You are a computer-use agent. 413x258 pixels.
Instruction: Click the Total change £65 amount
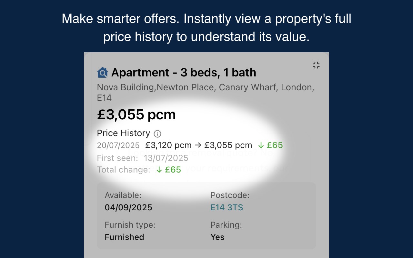point(173,170)
